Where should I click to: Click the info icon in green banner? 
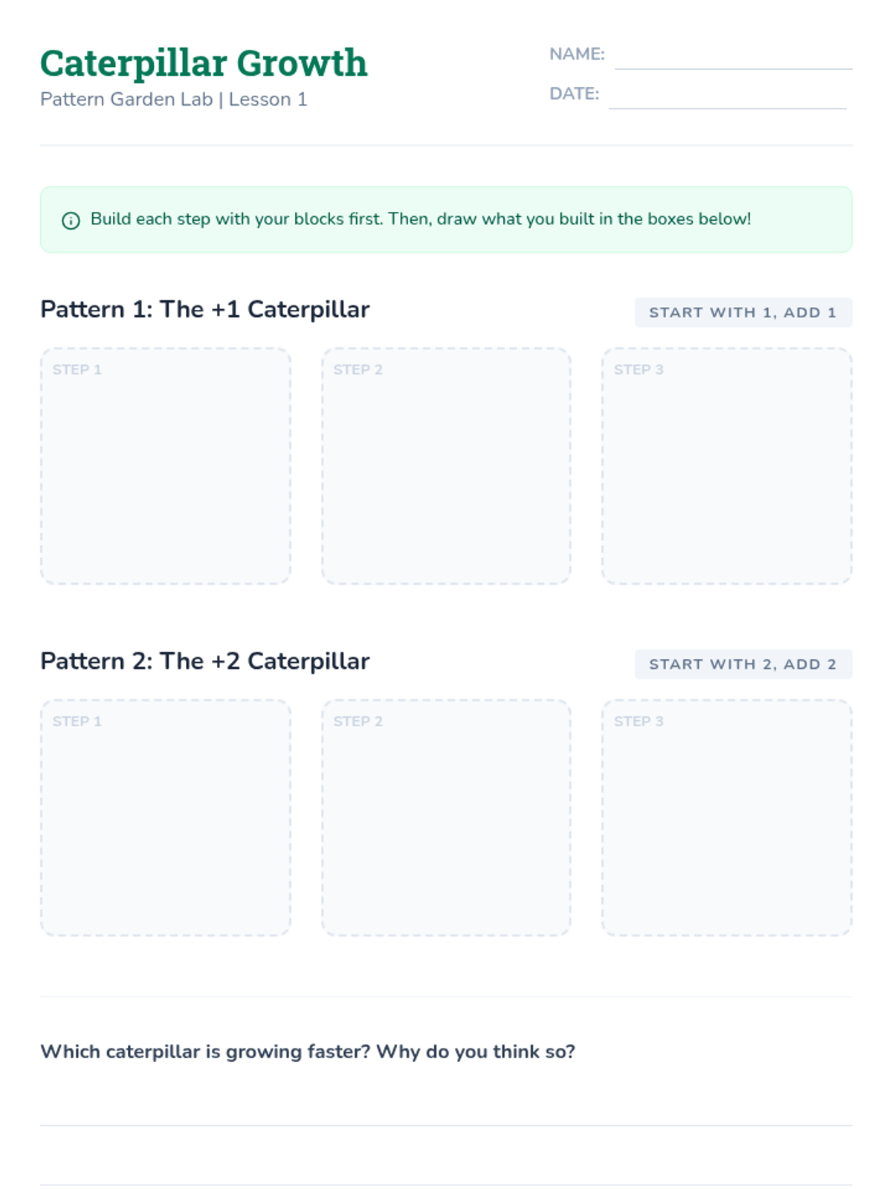point(71,221)
